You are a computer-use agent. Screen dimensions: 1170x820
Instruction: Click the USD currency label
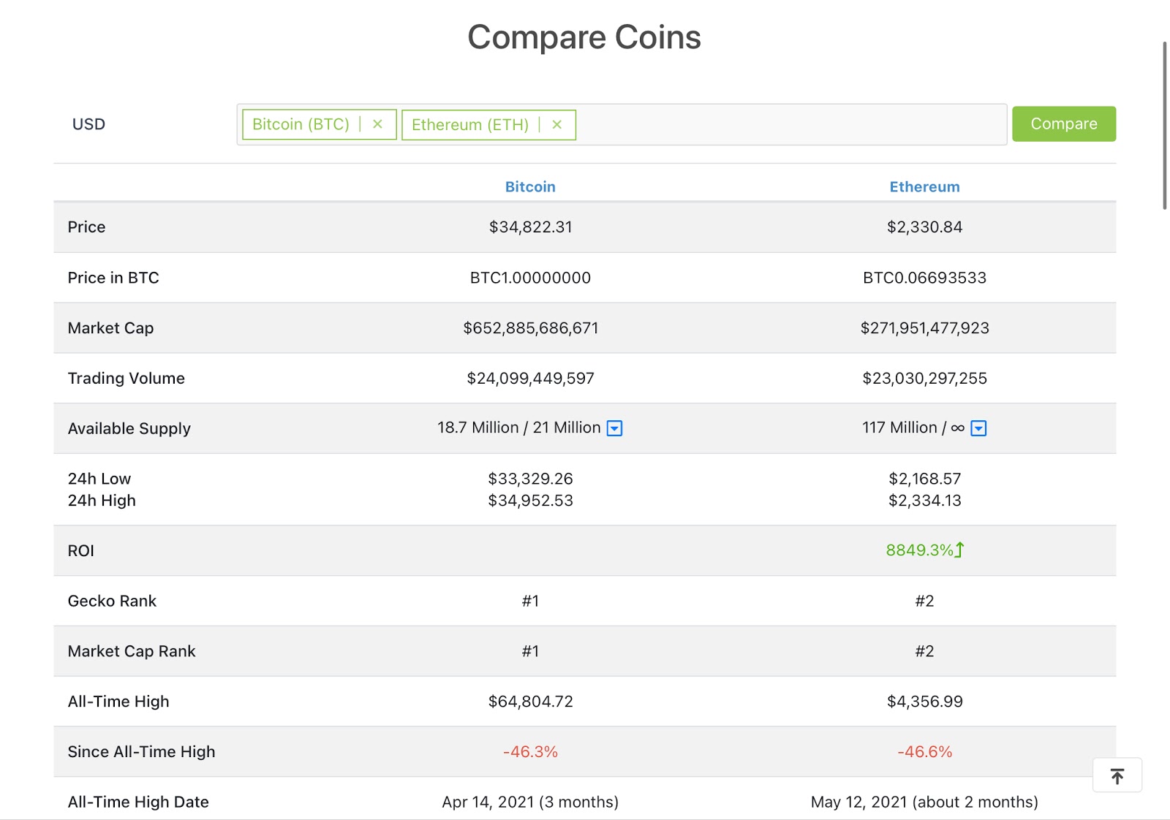(88, 124)
